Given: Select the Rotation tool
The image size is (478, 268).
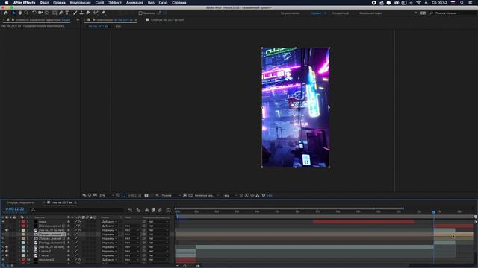Looking at the screenshot, I should click(34, 13).
